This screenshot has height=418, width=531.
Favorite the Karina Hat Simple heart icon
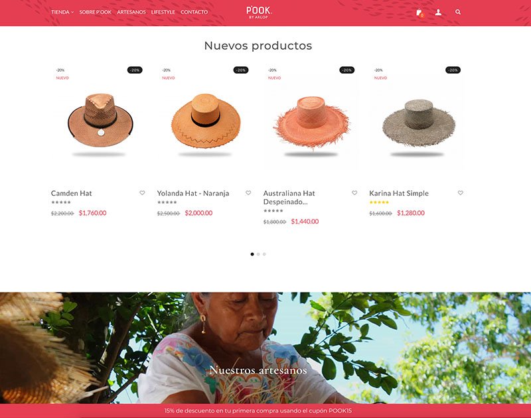pyautogui.click(x=460, y=192)
